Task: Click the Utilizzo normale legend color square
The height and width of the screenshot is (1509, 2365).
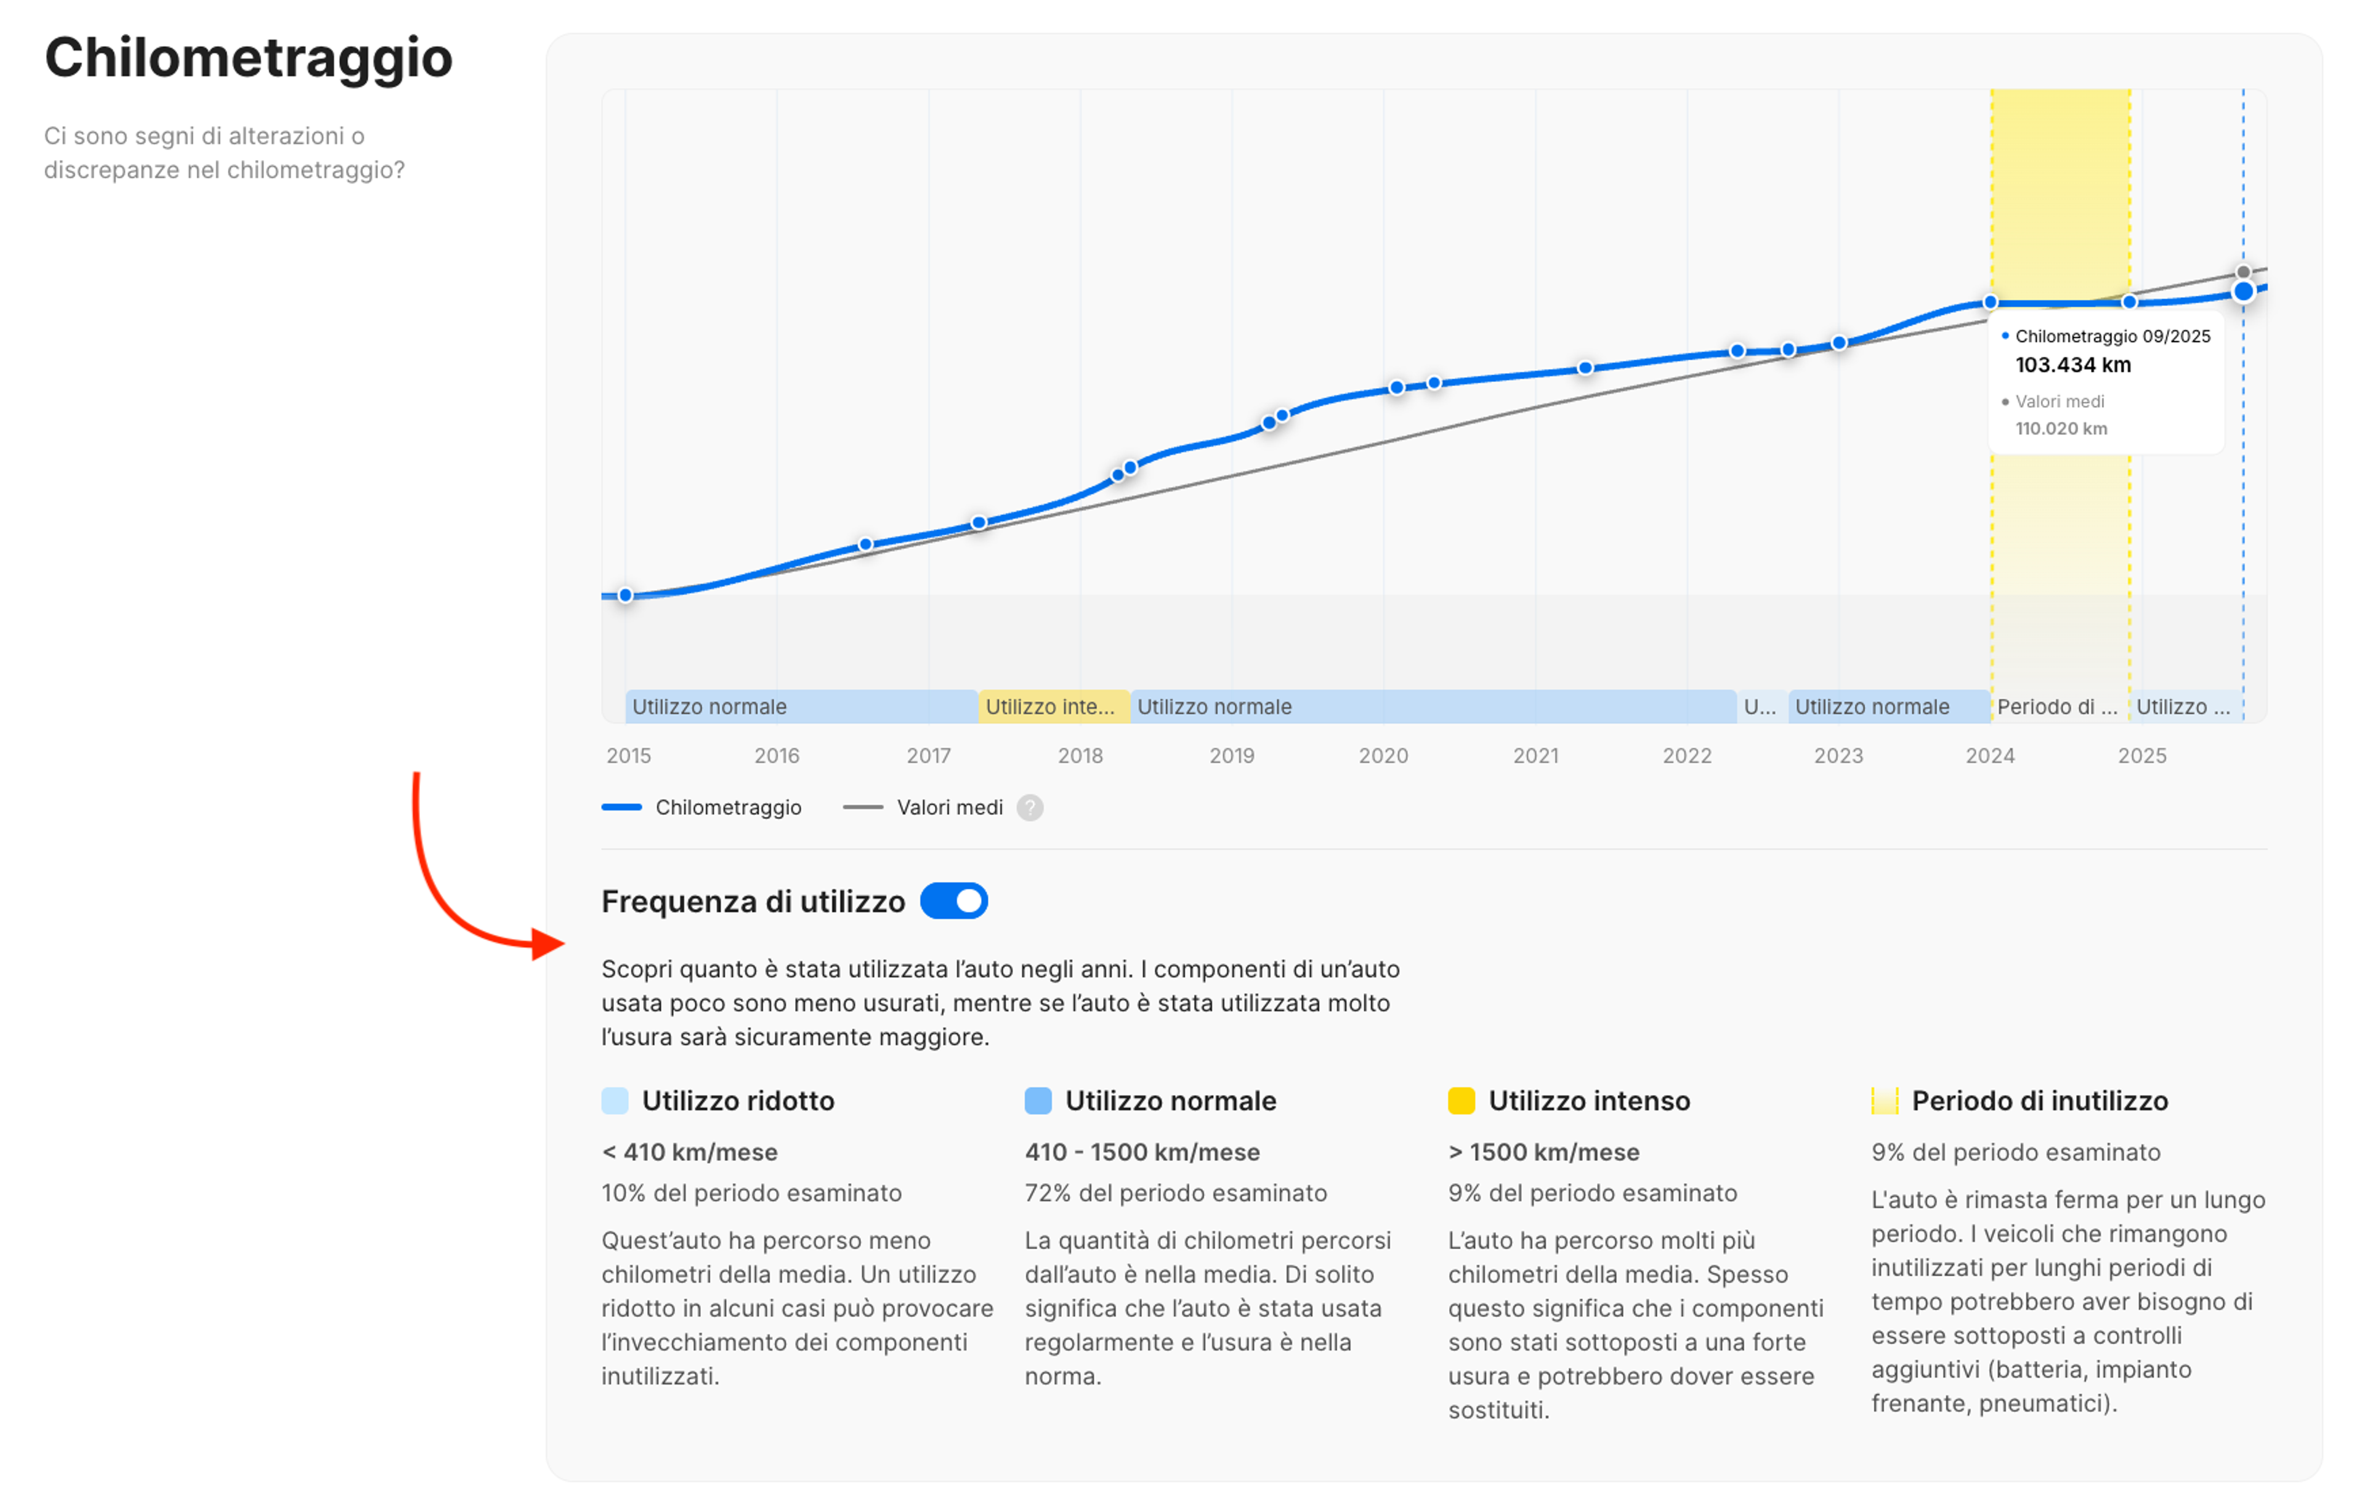Action: (1038, 1100)
